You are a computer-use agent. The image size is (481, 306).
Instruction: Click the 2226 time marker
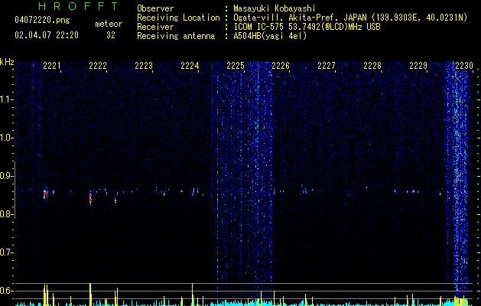(x=281, y=66)
